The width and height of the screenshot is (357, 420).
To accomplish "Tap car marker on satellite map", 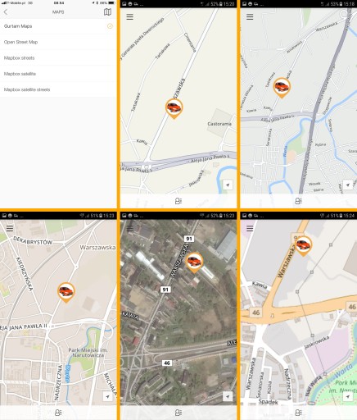I will pyautogui.click(x=194, y=262).
